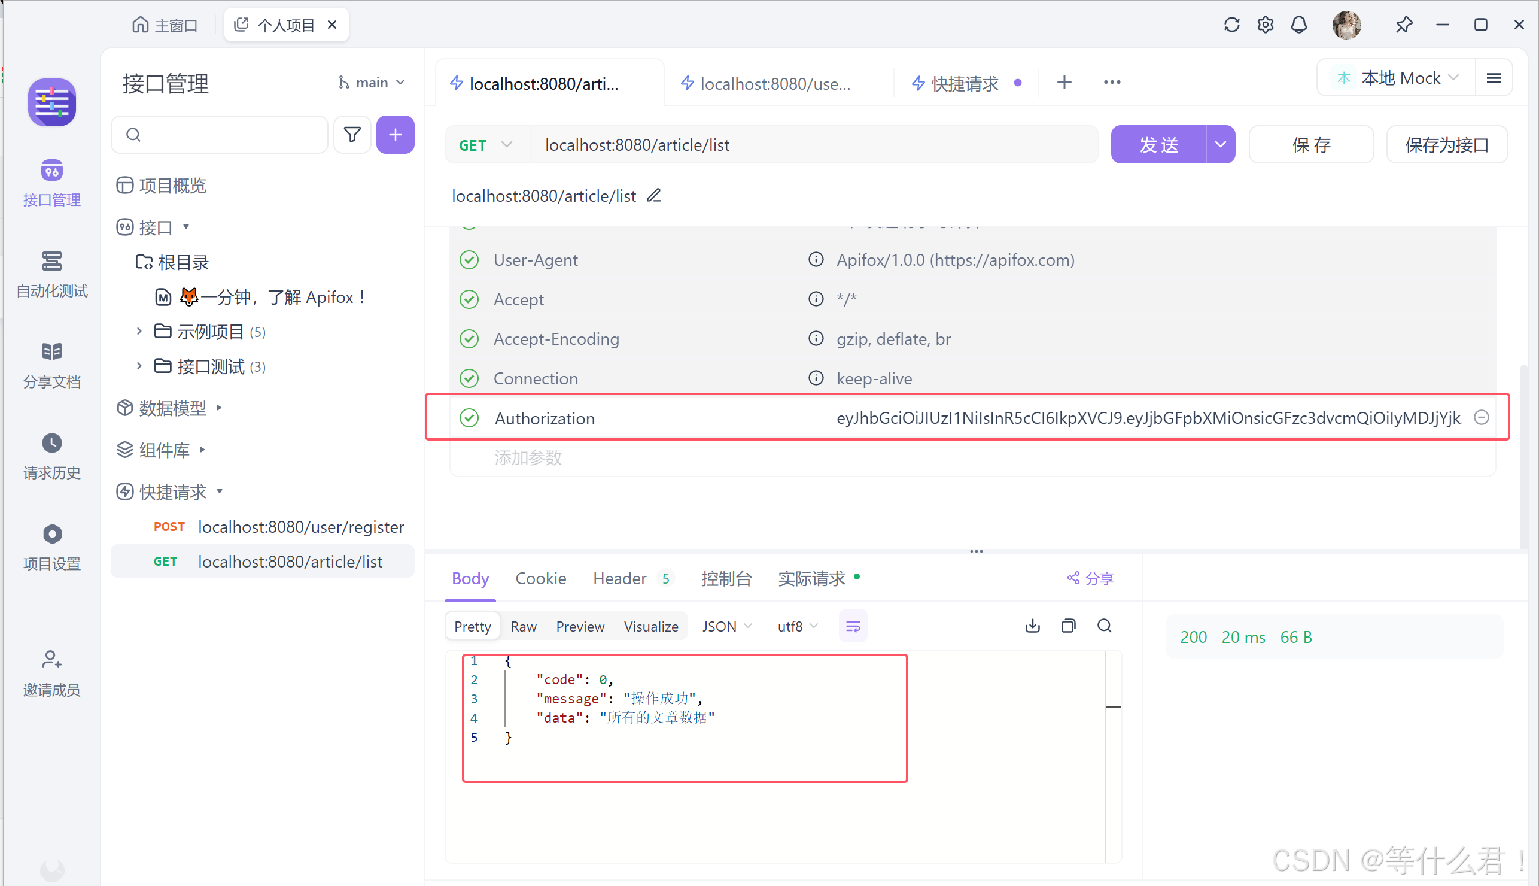The image size is (1539, 886).
Task: Disable the User-Agent header
Action: [469, 260]
